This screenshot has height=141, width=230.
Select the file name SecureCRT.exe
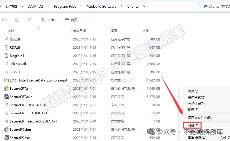(x=21, y=97)
